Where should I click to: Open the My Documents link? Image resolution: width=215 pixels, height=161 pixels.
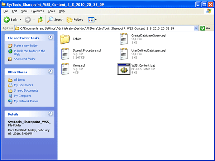coord(23,85)
